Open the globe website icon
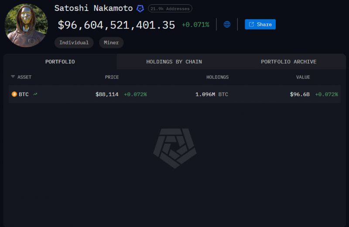 [227, 24]
